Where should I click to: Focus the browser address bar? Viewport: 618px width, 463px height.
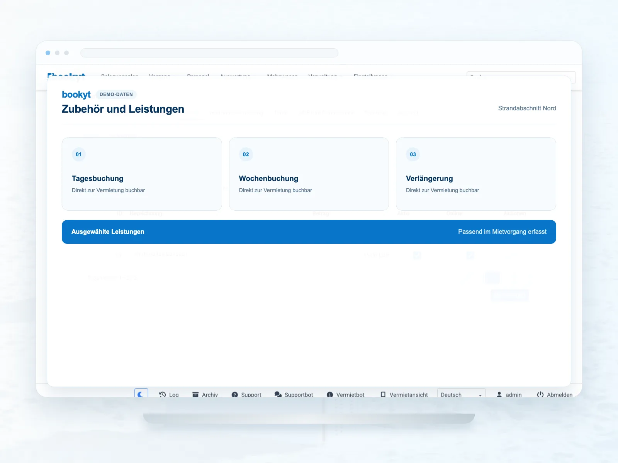(209, 53)
